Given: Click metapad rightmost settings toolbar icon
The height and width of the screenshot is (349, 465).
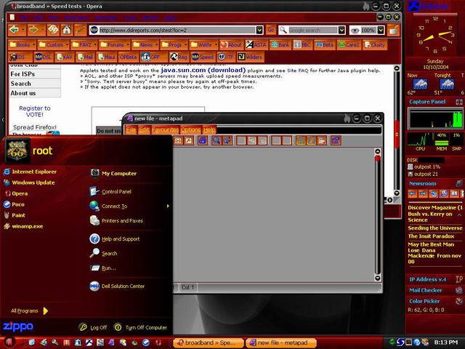Looking at the screenshot, I should [336, 140].
